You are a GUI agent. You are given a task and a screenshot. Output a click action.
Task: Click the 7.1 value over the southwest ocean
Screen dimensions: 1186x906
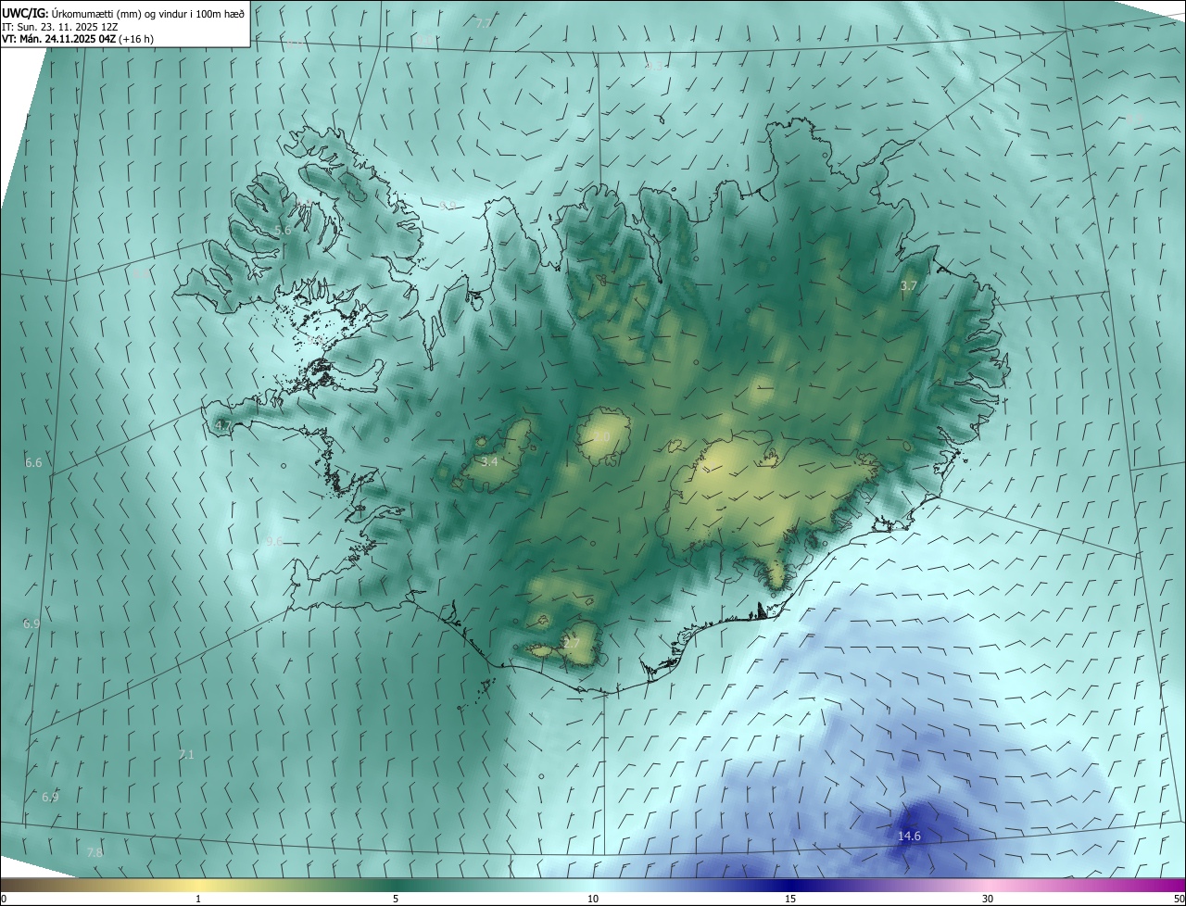click(186, 755)
